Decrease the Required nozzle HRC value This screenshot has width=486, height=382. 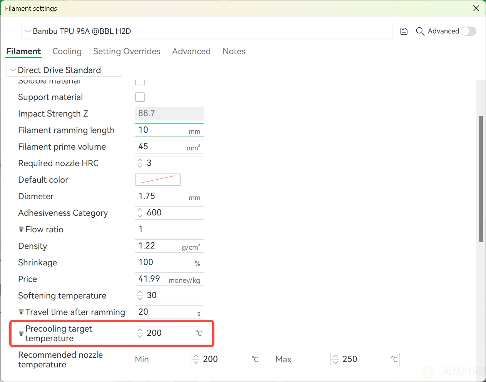(140, 166)
